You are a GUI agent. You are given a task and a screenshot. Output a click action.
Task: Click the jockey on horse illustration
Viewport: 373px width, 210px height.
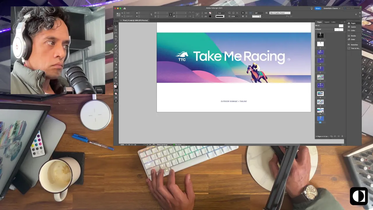coord(257,73)
